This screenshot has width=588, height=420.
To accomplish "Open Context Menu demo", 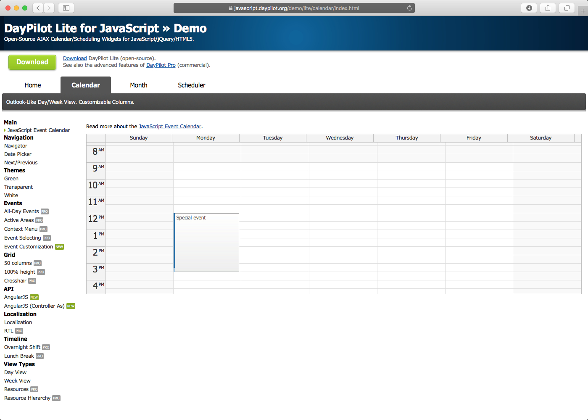I will tap(21, 229).
